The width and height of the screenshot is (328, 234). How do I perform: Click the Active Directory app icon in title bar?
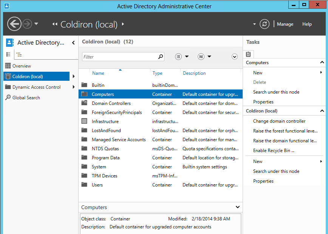click(x=7, y=6)
